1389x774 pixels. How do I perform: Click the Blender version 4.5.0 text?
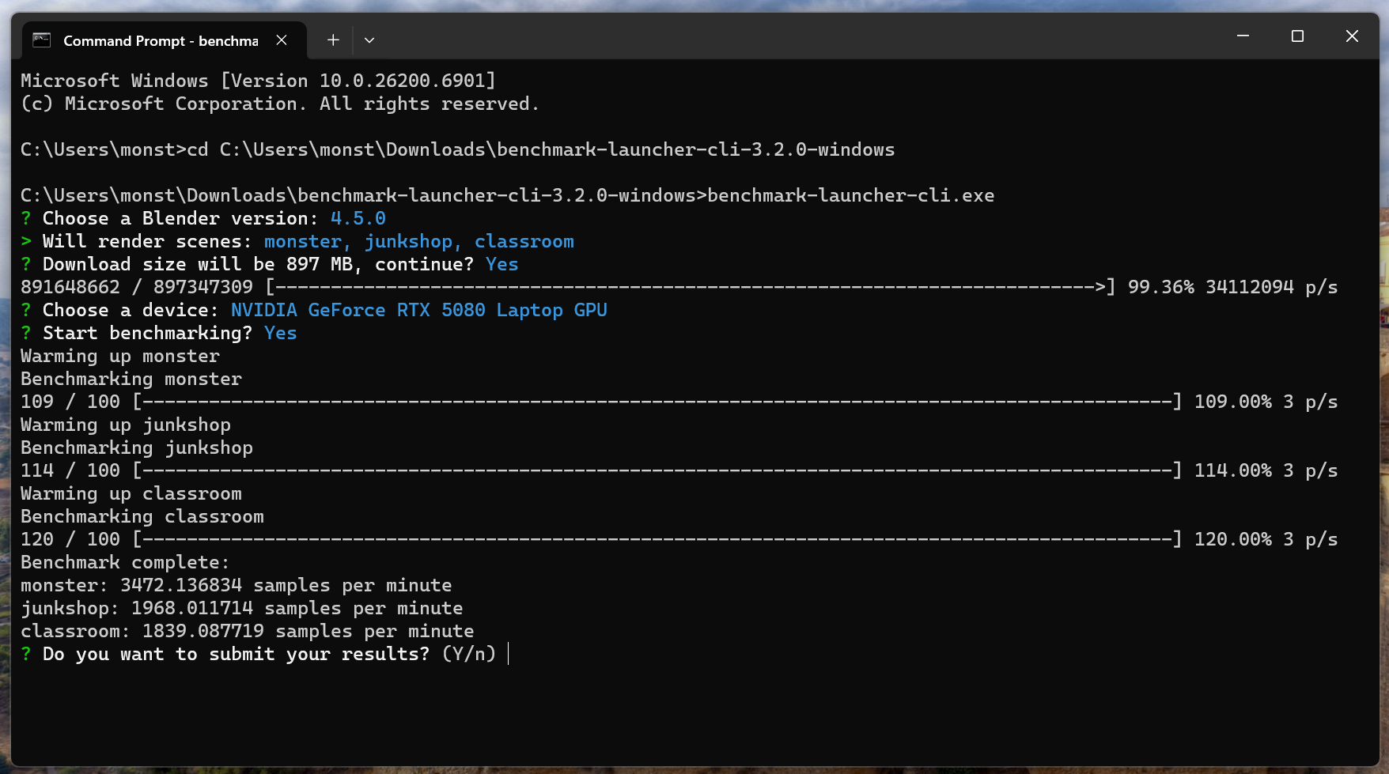358,218
